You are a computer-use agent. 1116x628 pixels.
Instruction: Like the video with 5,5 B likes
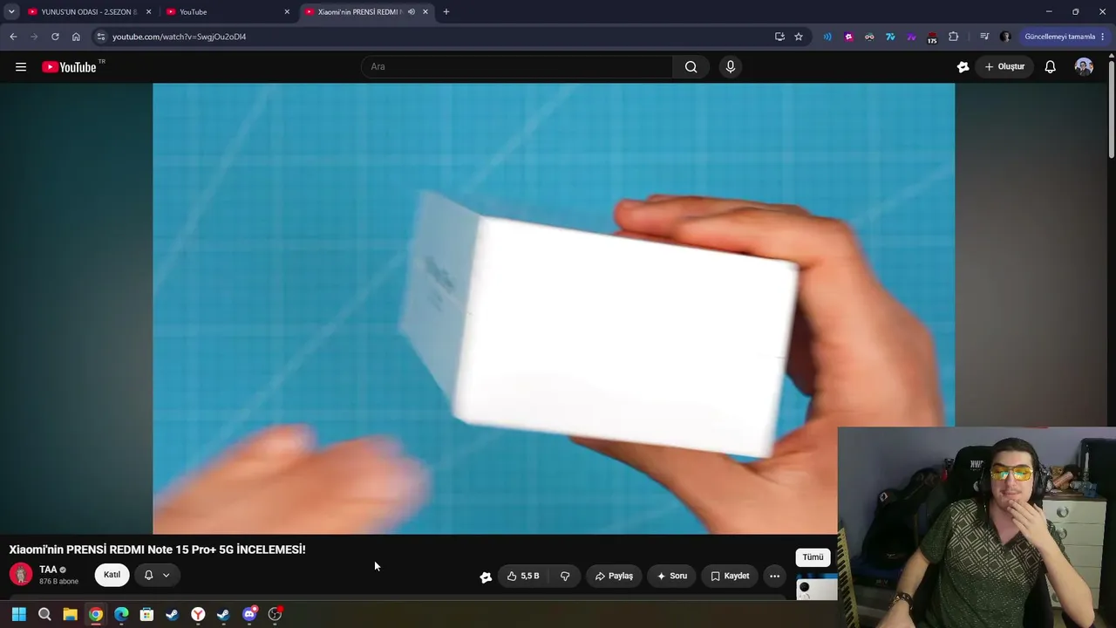pyautogui.click(x=523, y=576)
